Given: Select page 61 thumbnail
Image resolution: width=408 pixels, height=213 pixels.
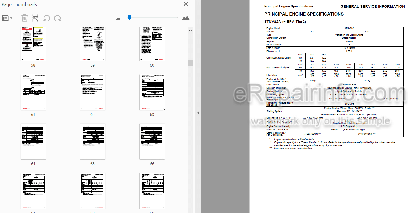Looking at the screenshot, I should point(33,92).
